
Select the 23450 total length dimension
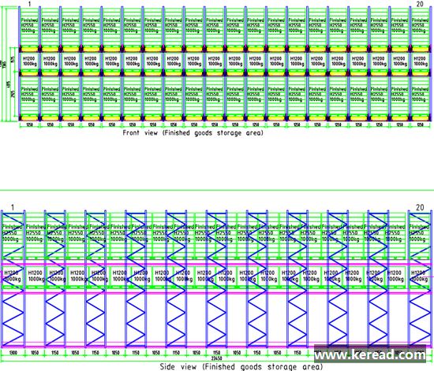coord(216,358)
